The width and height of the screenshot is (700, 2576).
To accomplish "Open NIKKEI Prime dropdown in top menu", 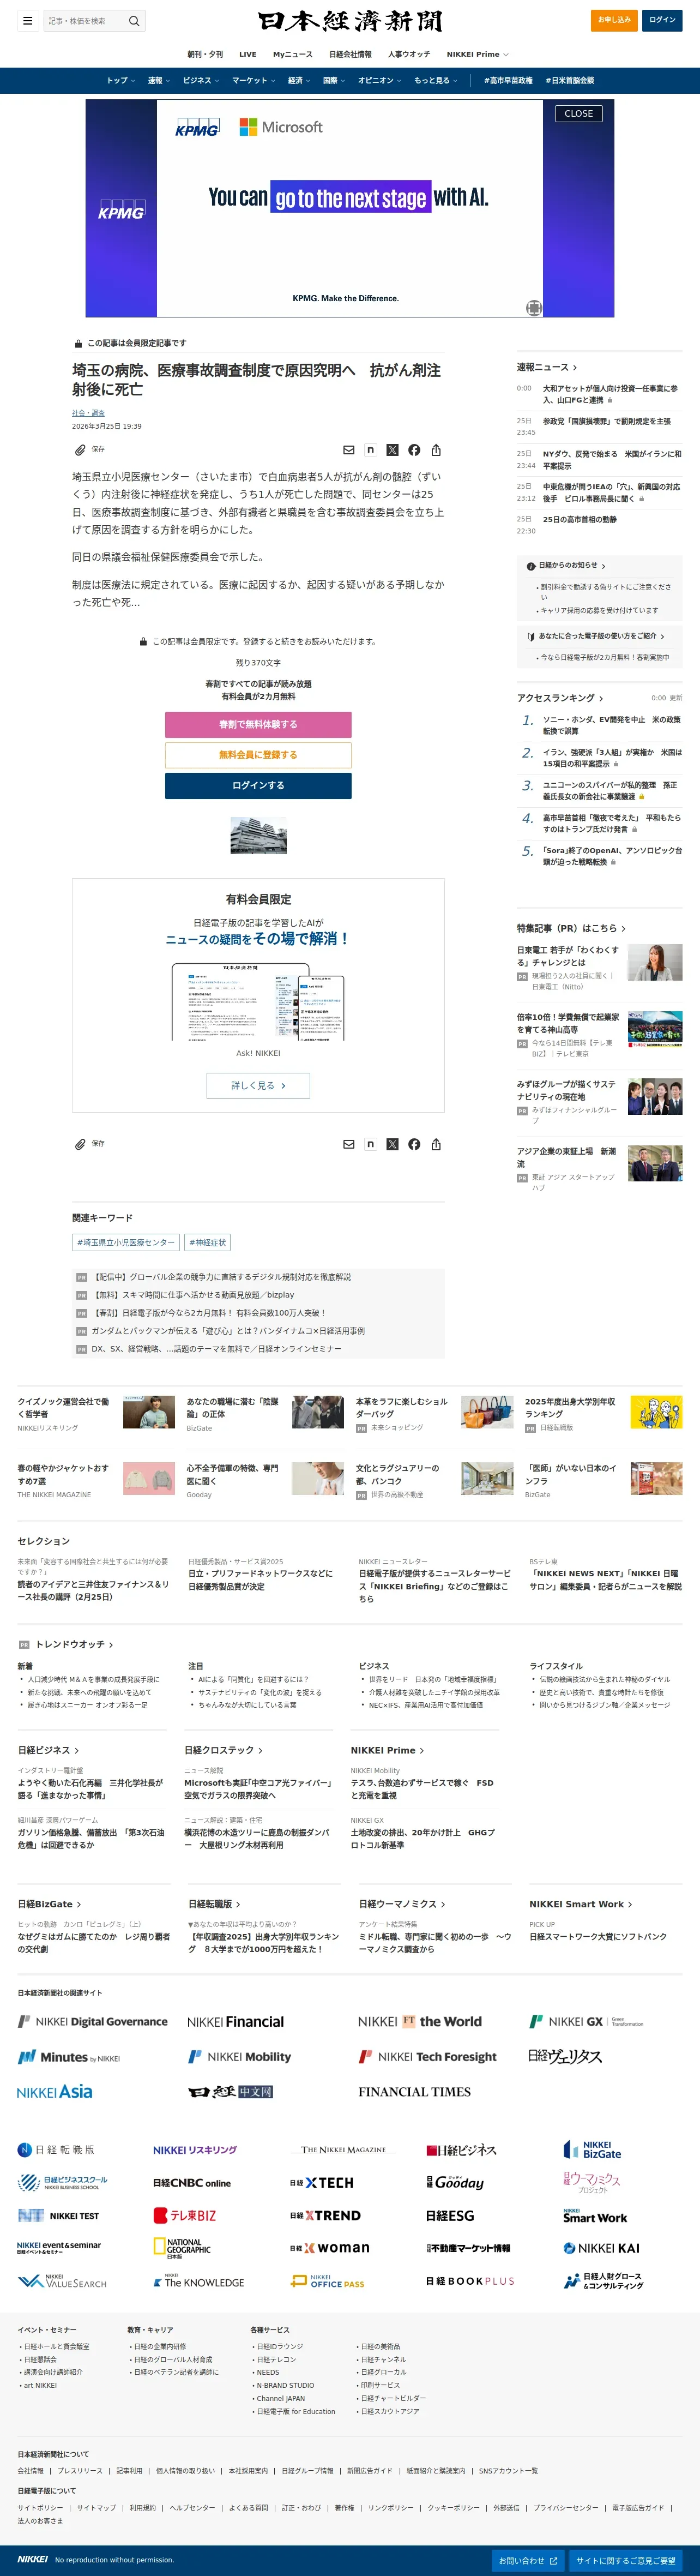I will 477,54.
